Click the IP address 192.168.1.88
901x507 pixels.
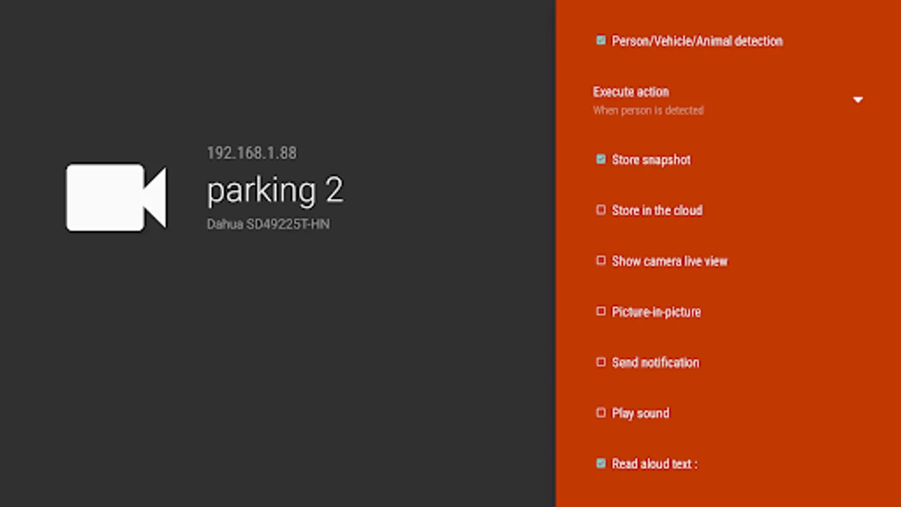(251, 153)
